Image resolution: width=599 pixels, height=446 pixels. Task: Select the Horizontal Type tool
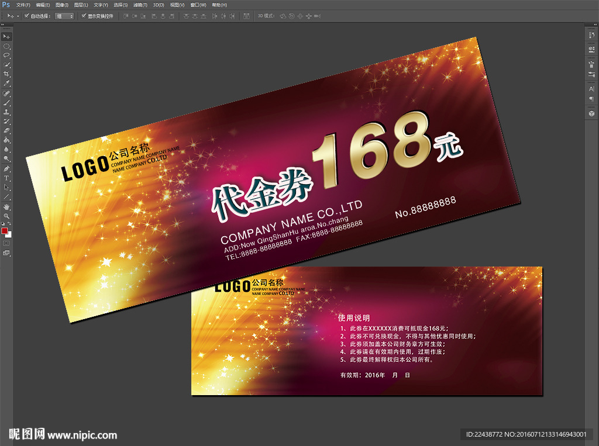coord(6,178)
